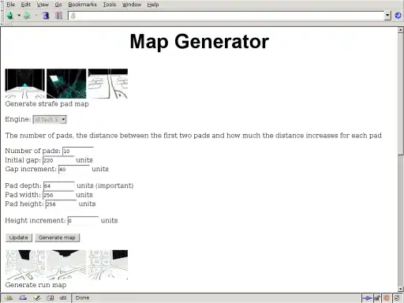
Task: Click the 'Generate run map' text
Action: [x=36, y=285]
